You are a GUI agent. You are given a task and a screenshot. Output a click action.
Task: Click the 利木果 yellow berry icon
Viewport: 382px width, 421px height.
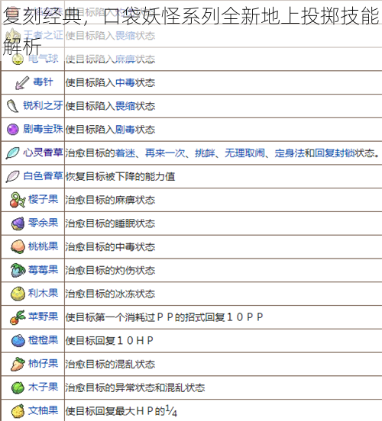coord(18,294)
